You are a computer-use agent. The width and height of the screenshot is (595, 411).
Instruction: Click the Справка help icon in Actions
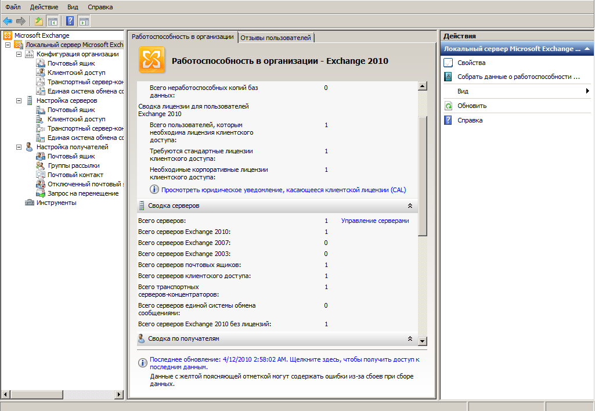(448, 120)
